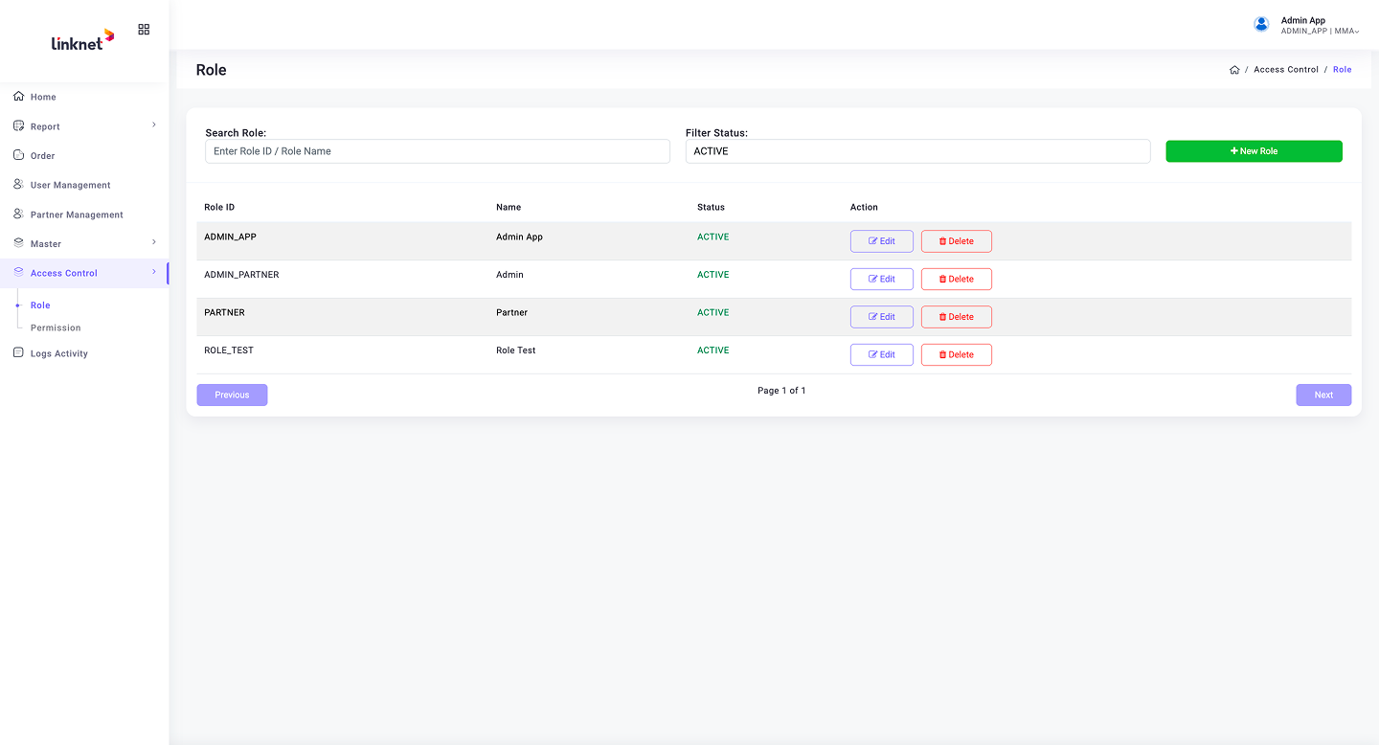This screenshot has height=745, width=1379.
Task: Toggle the sidebar grid menu icon
Action: click(x=144, y=30)
